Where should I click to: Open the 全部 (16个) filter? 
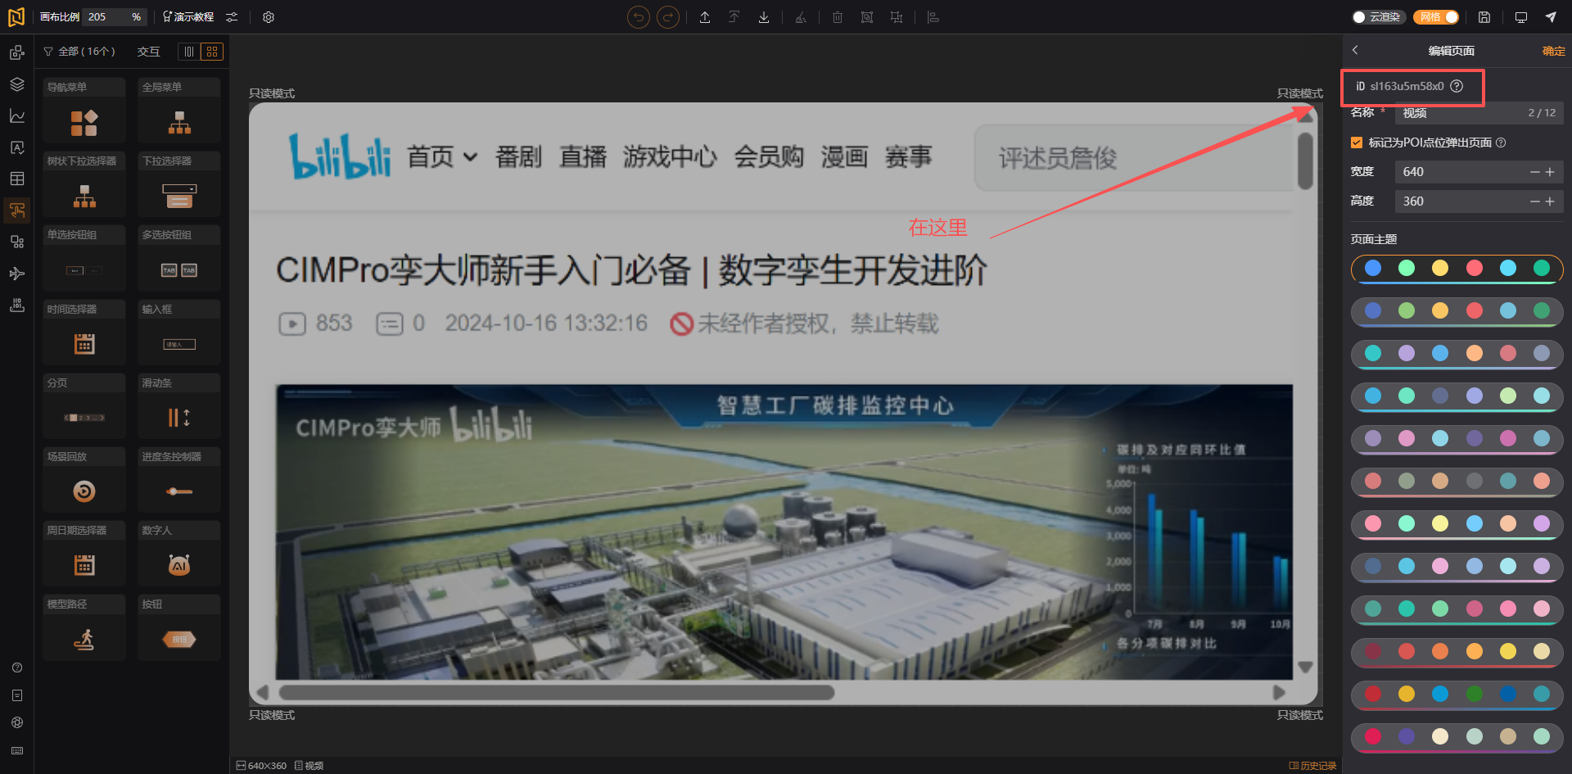point(79,52)
